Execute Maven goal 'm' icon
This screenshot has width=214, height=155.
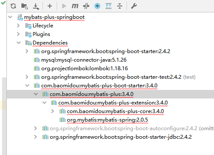[75, 6]
